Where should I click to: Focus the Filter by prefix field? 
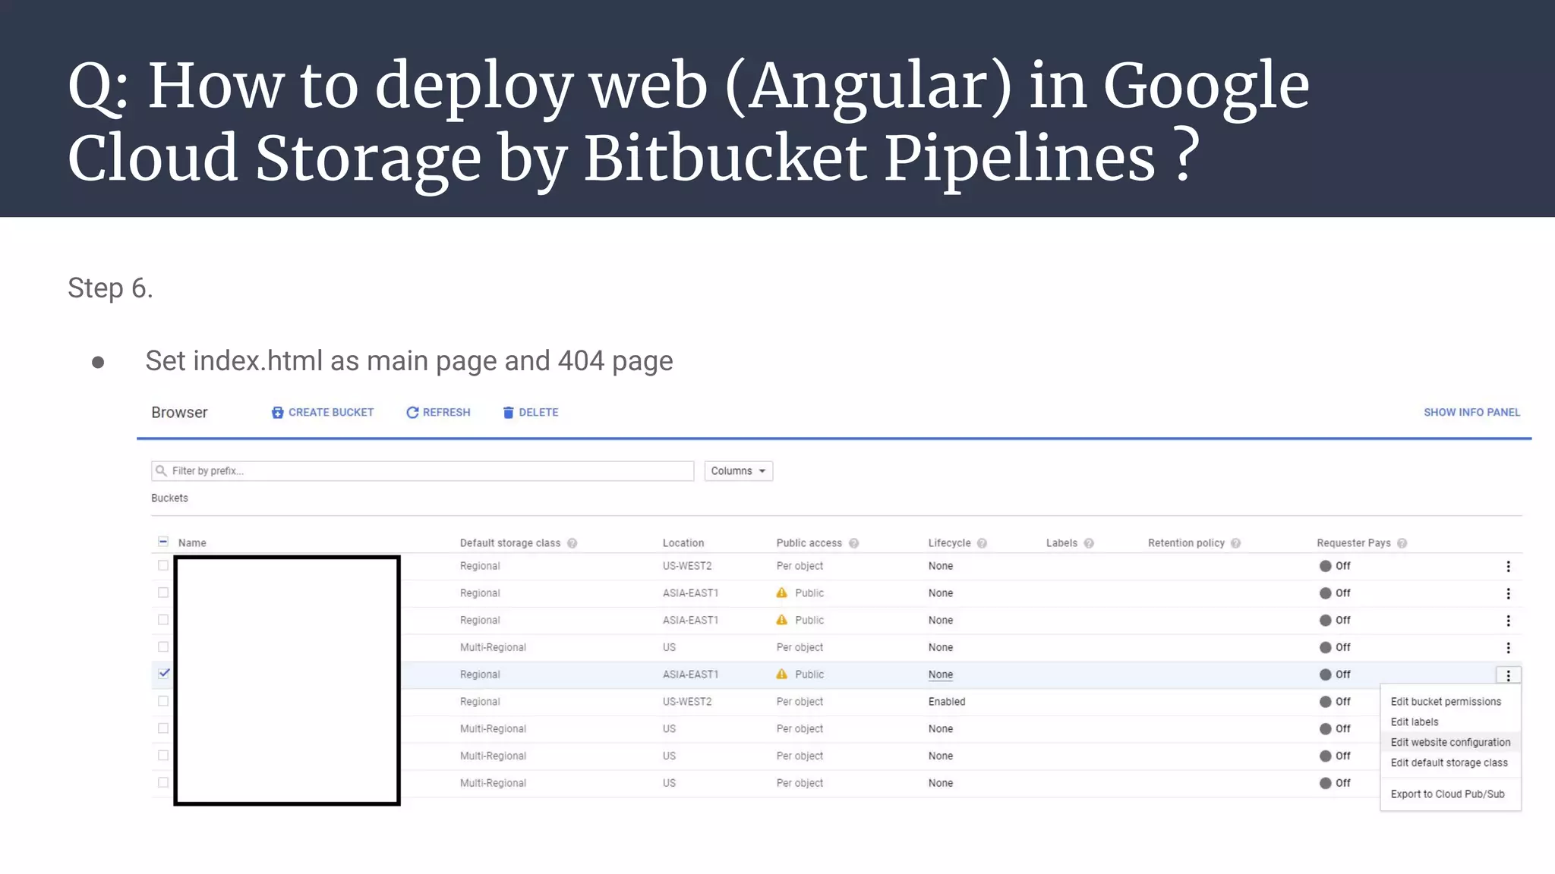422,470
